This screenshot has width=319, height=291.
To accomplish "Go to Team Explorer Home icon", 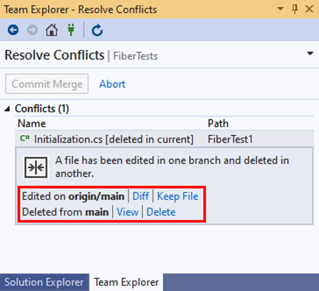I will coord(51,30).
